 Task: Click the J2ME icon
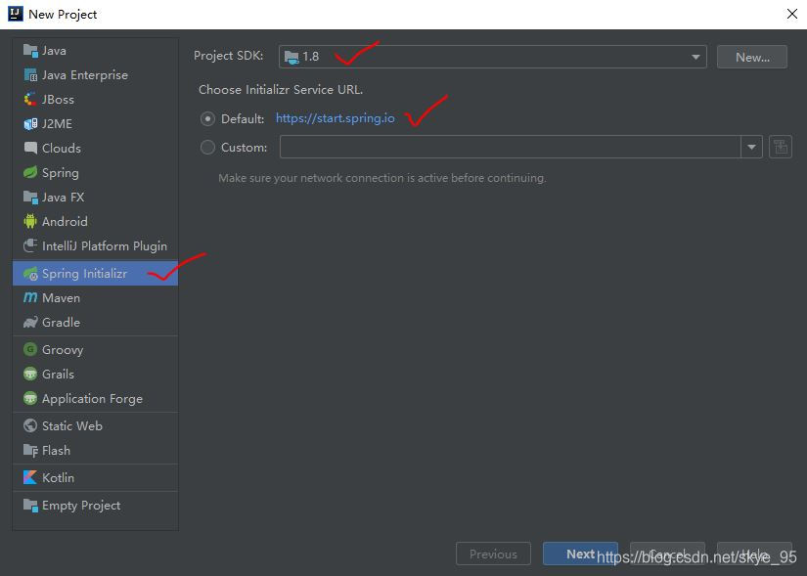[30, 124]
